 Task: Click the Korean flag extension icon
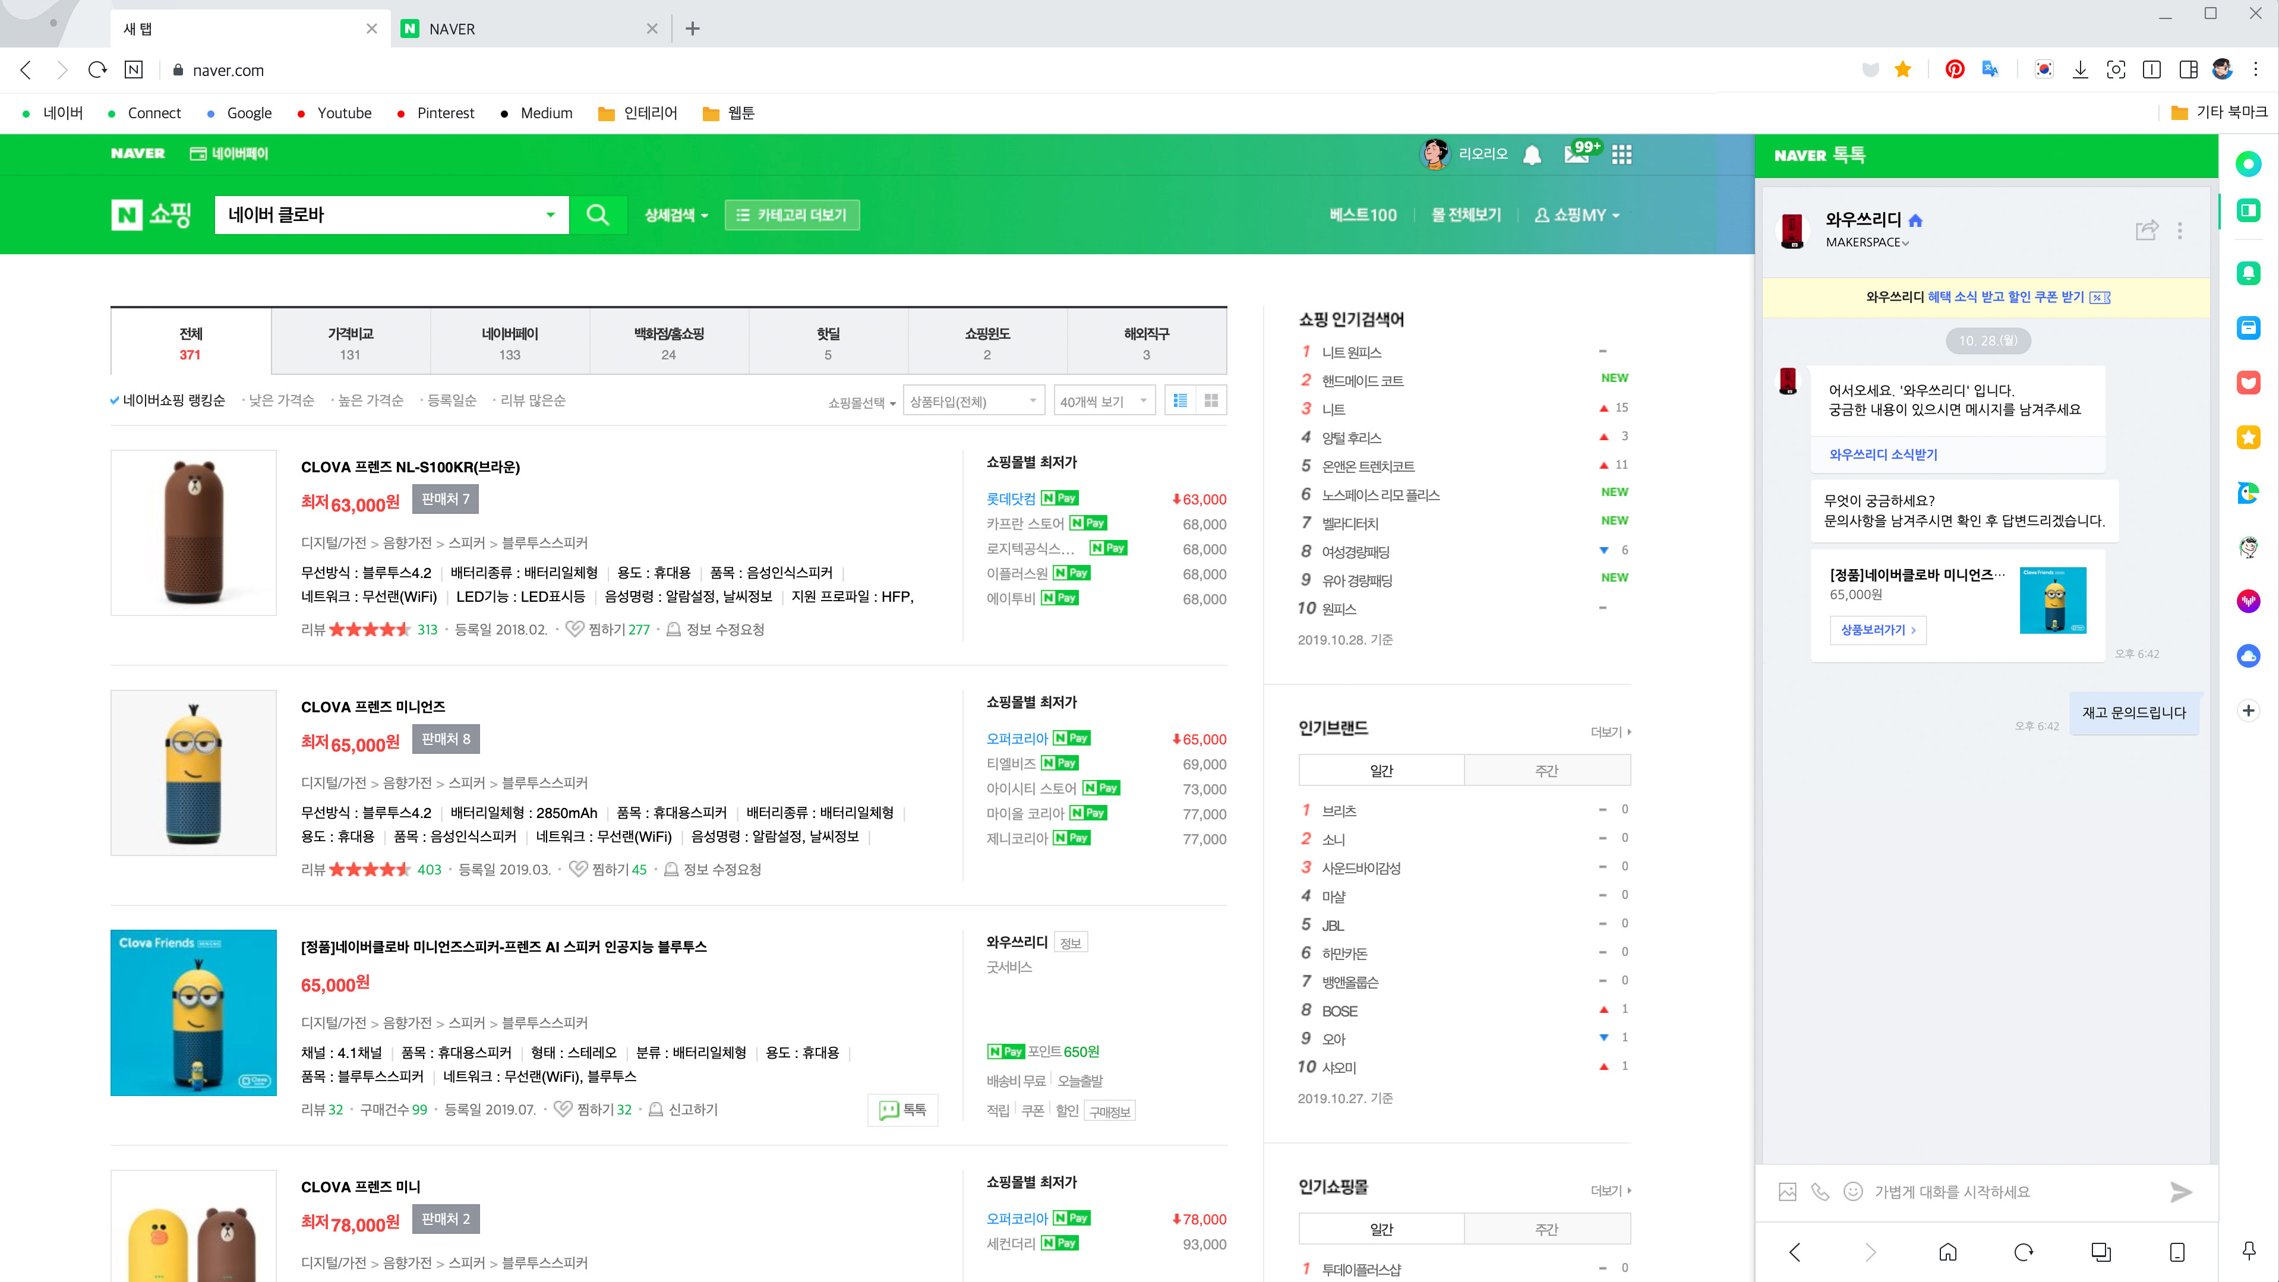click(2044, 70)
